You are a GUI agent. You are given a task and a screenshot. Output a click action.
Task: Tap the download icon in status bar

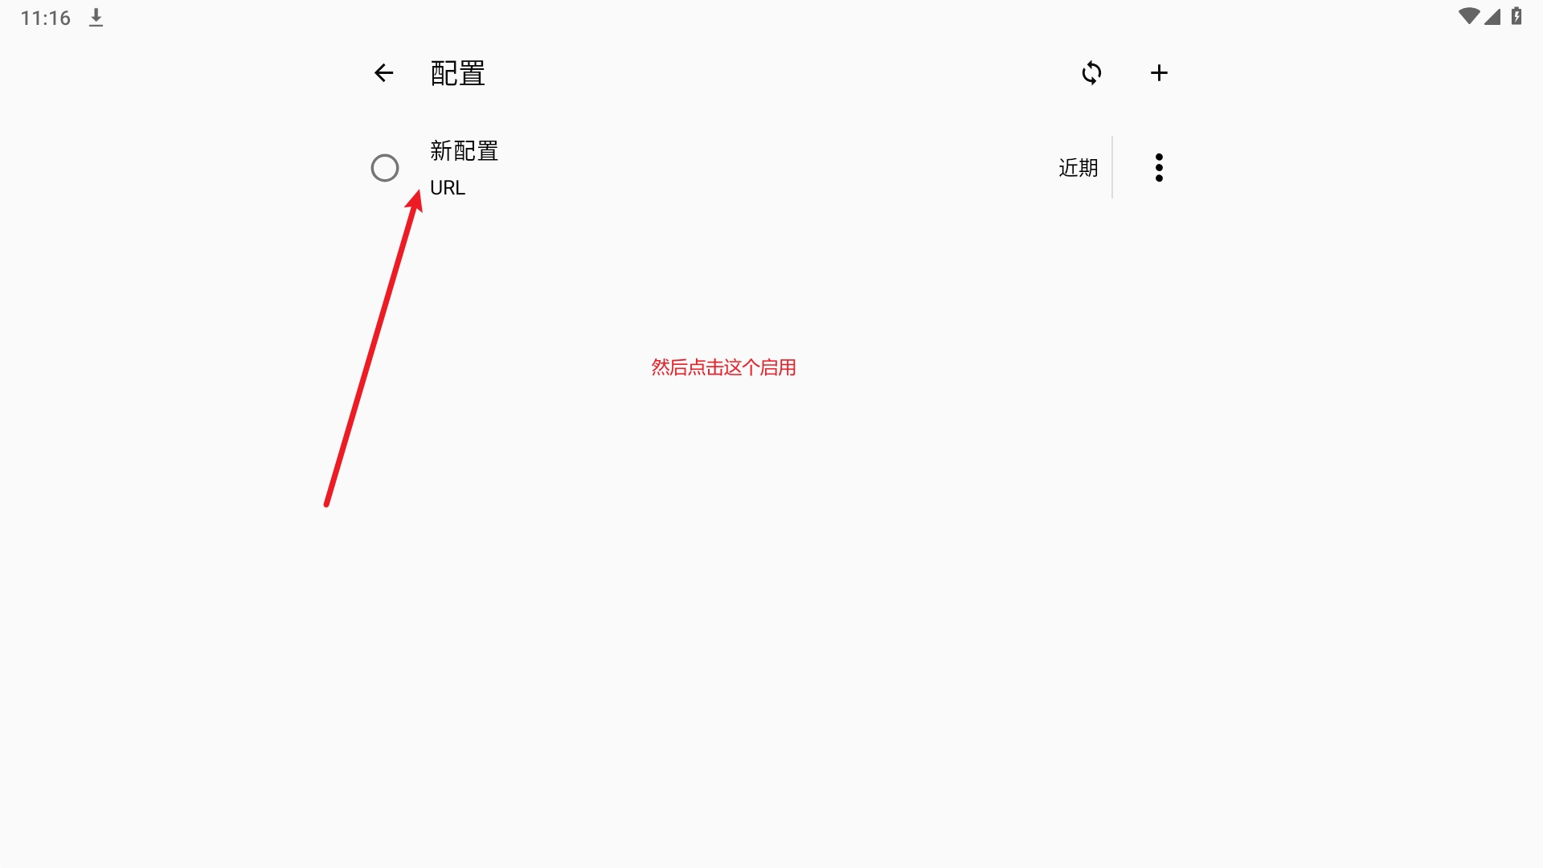pyautogui.click(x=96, y=18)
